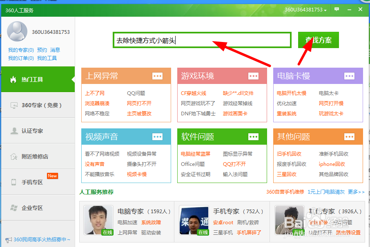Click the megaphone icon at sidebar bottom

pyautogui.click(x=8, y=240)
